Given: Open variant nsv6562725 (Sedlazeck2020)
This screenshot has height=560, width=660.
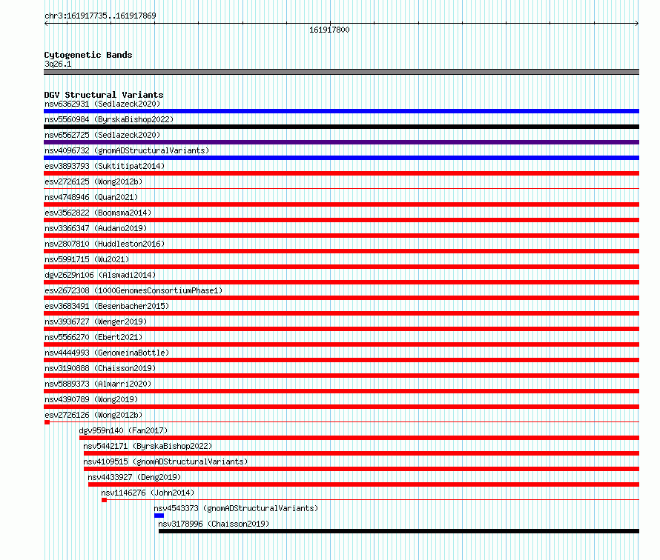Looking at the screenshot, I should click(102, 135).
